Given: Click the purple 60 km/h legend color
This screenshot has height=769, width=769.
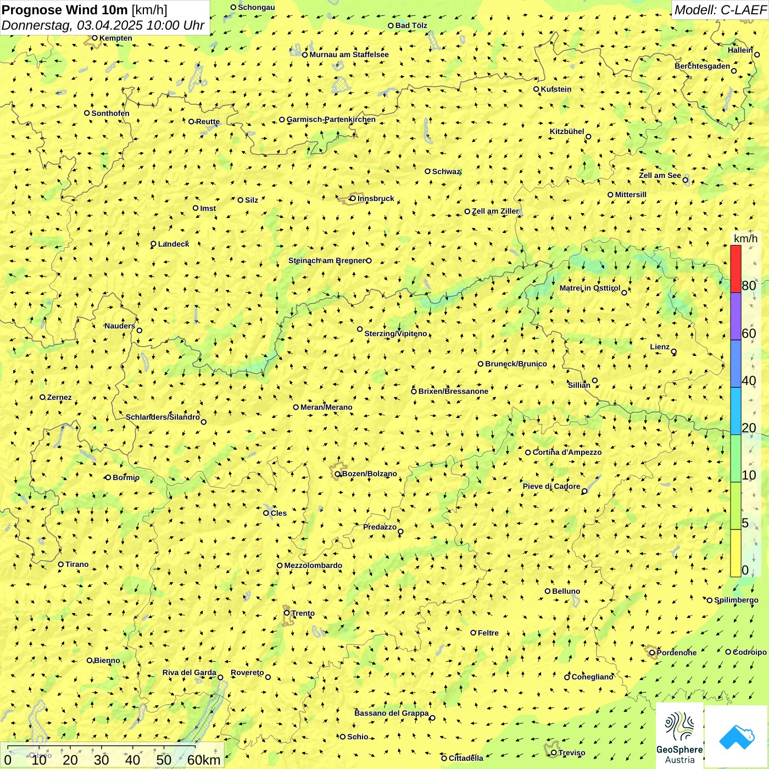Looking at the screenshot, I should (735, 316).
